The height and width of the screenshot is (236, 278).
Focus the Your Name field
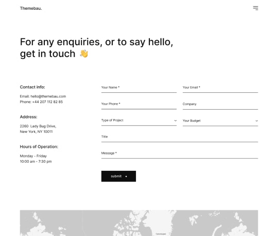(x=139, y=88)
